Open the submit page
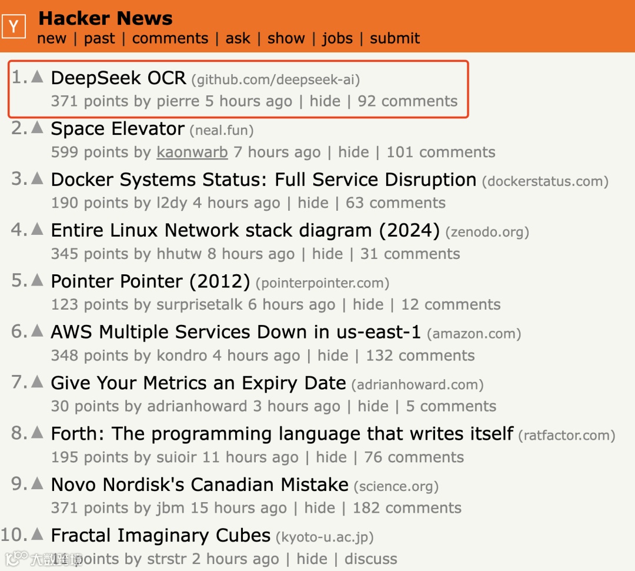 395,38
